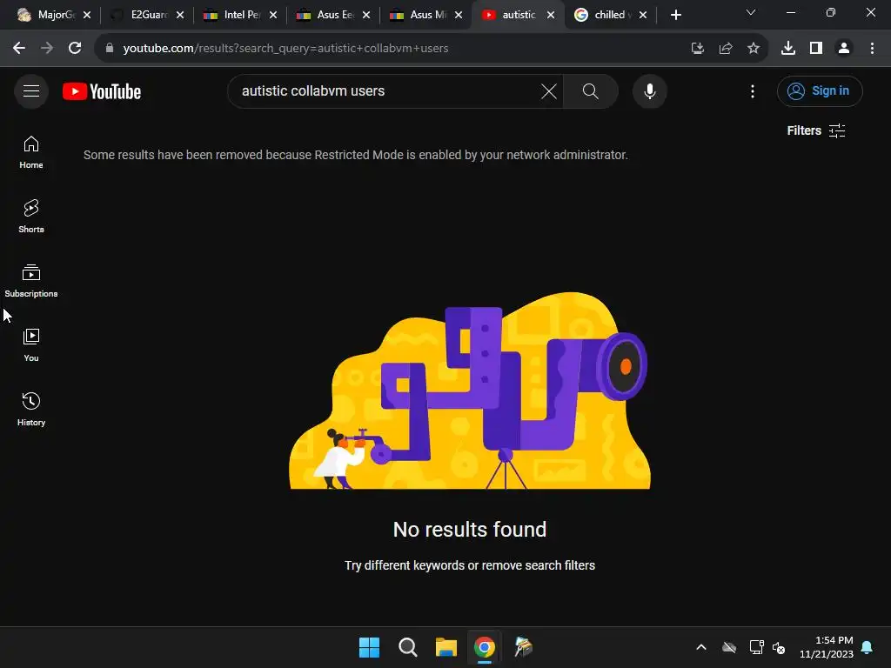Image resolution: width=891 pixels, height=668 pixels.
Task: Close the E2Guard tab
Action: point(180,16)
